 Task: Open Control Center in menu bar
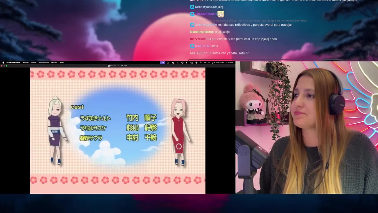pos(212,62)
